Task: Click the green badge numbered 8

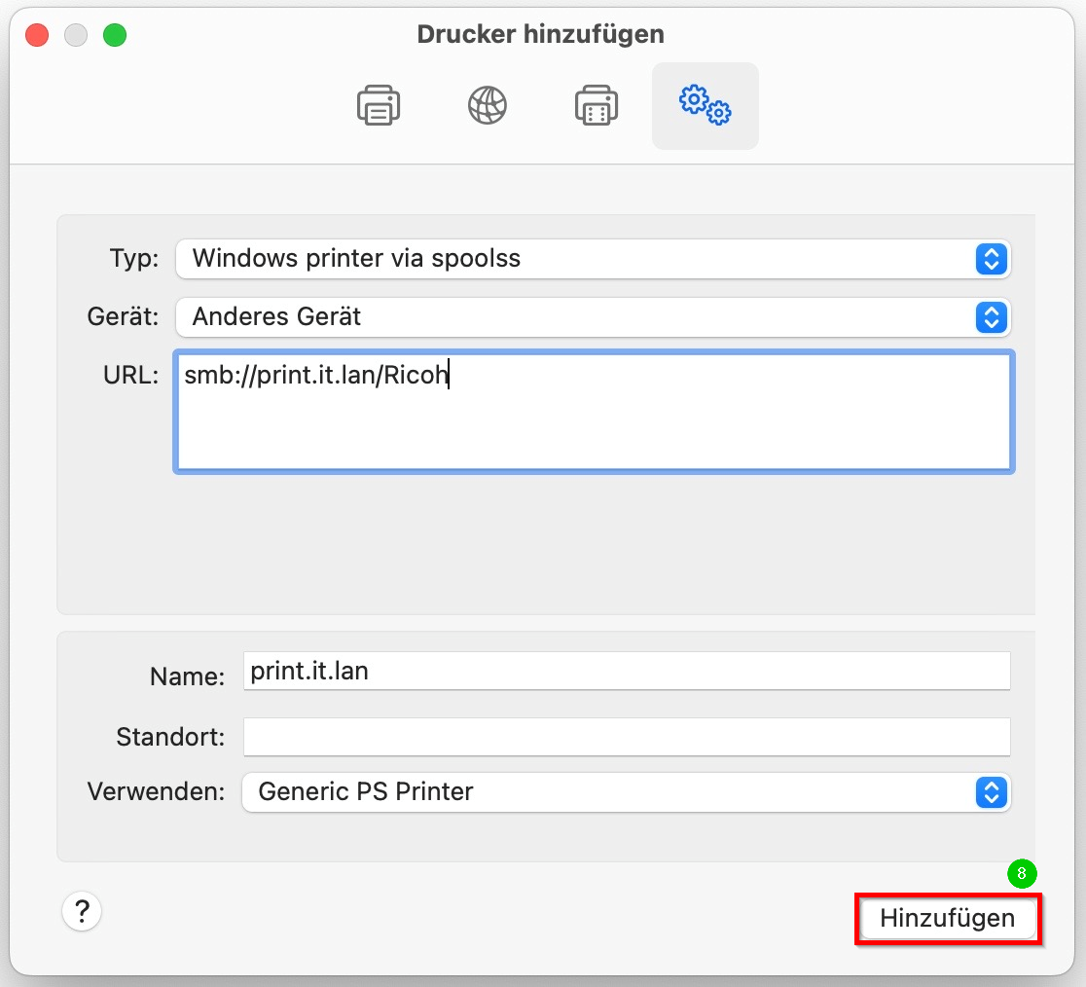Action: (x=1021, y=874)
